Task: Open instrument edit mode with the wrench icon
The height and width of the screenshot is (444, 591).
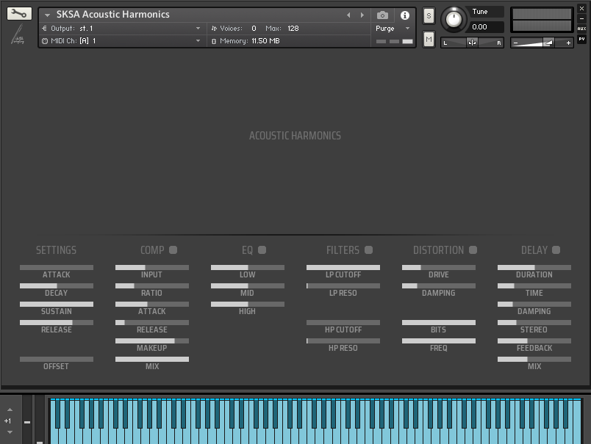Action: pyautogui.click(x=19, y=14)
